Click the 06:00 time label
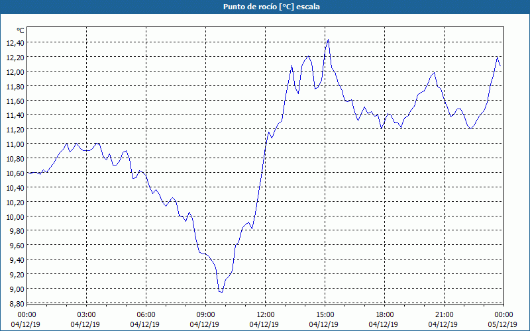 [146, 315]
